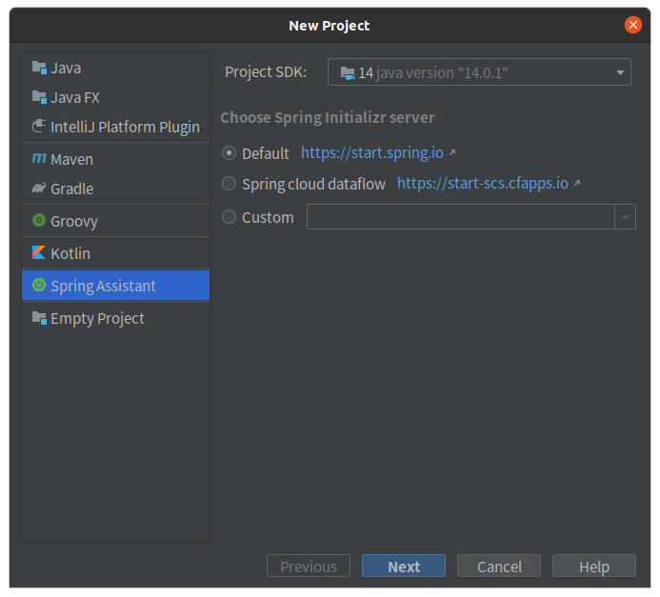Click the Kotlin logo icon

point(39,252)
